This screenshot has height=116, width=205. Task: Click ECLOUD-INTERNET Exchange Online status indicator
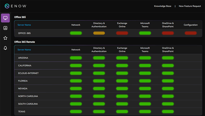pyautogui.click(x=122, y=73)
